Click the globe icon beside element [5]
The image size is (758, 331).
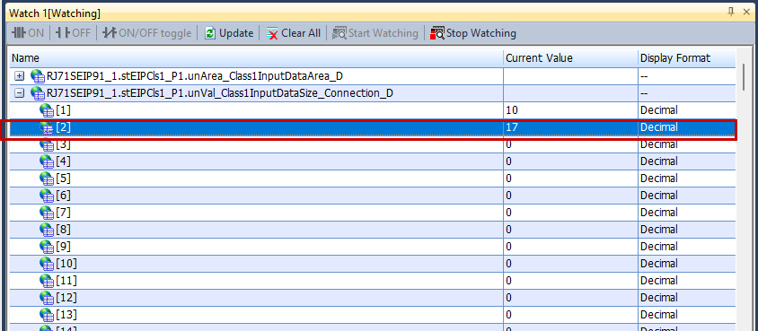[47, 179]
